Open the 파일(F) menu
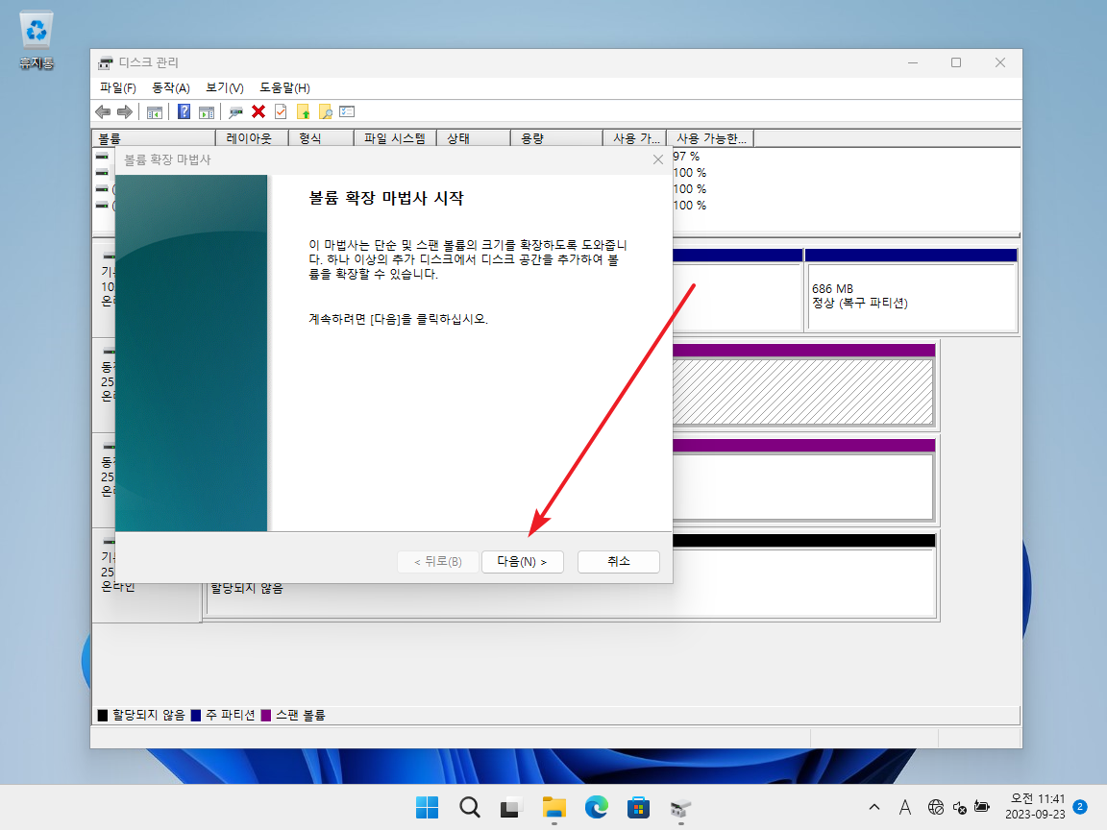This screenshot has width=1107, height=830. [x=118, y=87]
